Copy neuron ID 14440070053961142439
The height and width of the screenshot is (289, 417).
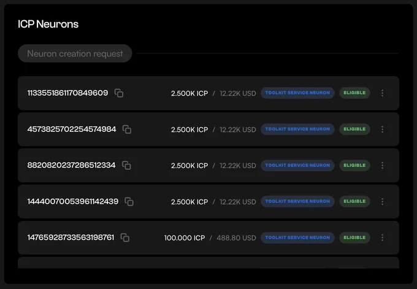click(129, 201)
